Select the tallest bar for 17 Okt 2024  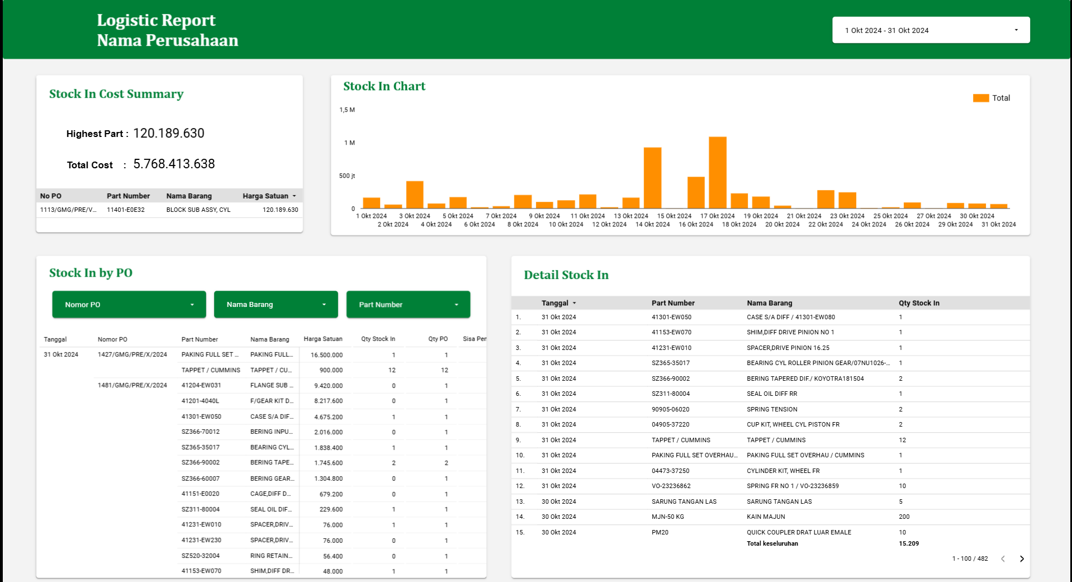click(x=718, y=172)
